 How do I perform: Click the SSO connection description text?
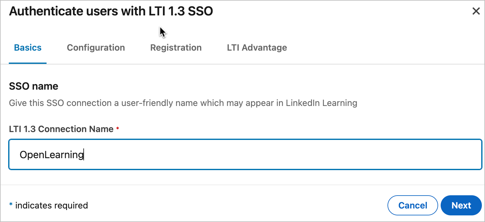pos(183,103)
